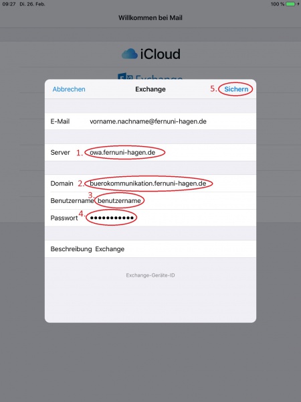The width and height of the screenshot is (301, 402).
Task: Tap the 100 % battery percentage
Action: [x=278, y=4]
